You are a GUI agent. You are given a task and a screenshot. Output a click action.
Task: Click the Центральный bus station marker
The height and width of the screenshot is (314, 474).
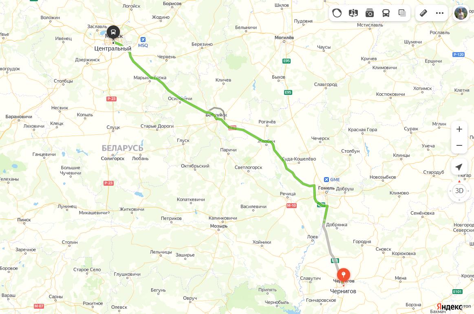(x=113, y=32)
